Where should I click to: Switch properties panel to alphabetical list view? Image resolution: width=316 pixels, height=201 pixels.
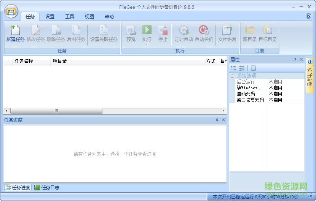coord(242,68)
